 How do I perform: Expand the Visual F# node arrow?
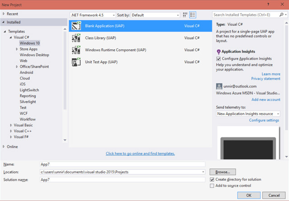pyautogui.click(x=11, y=137)
